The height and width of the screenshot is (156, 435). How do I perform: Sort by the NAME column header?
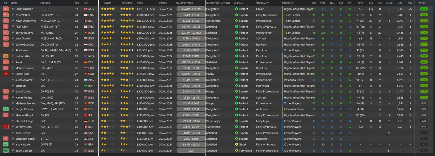coord(14,3)
